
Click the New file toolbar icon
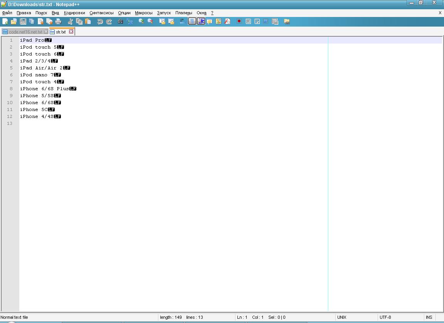[5, 22]
